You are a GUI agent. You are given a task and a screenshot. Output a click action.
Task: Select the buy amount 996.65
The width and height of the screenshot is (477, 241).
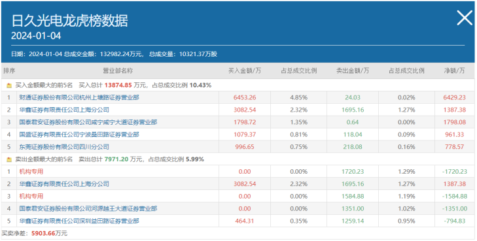pyautogui.click(x=245, y=147)
